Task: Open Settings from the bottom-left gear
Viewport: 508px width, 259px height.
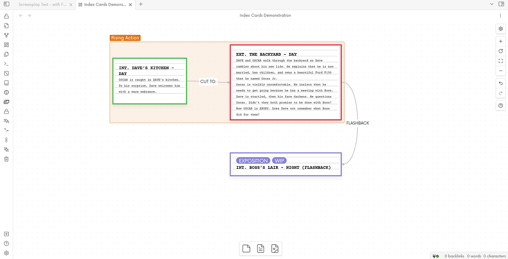Action: 6,253
